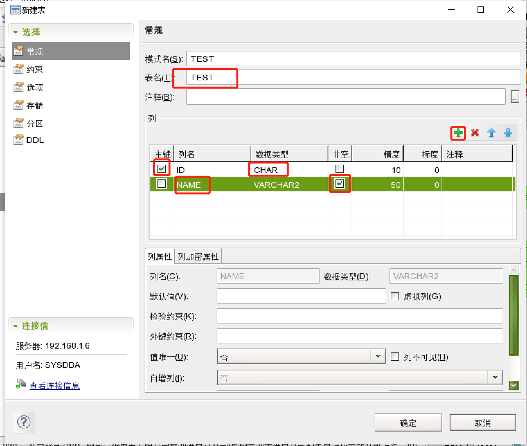Open the help question mark icon

click(24, 422)
